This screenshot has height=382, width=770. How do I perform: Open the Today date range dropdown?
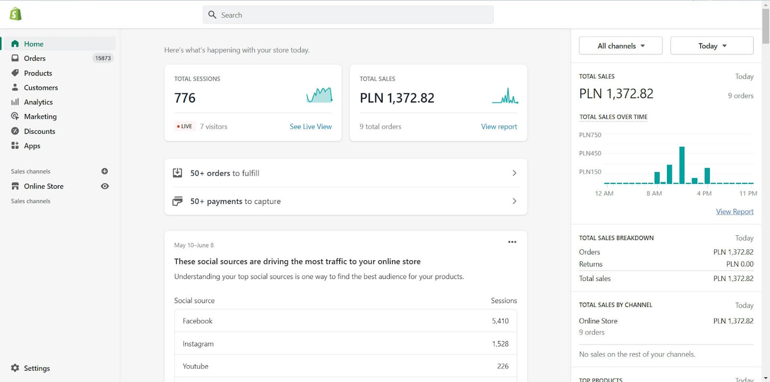(x=712, y=46)
